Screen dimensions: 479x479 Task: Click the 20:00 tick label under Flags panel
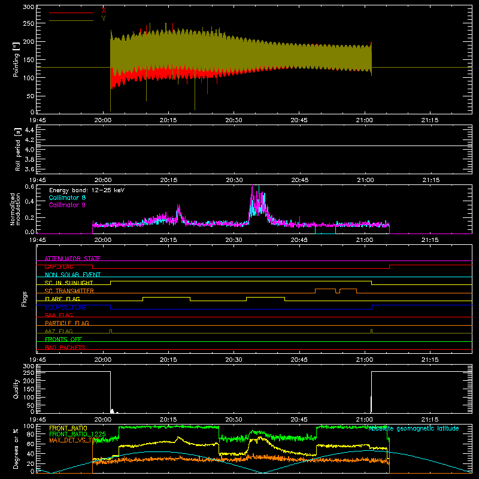click(x=103, y=360)
